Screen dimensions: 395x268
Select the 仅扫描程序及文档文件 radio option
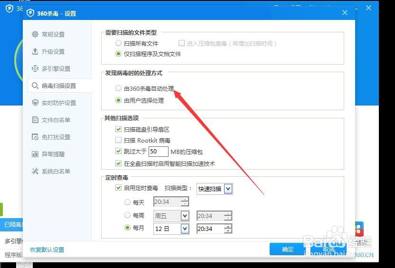click(x=118, y=54)
